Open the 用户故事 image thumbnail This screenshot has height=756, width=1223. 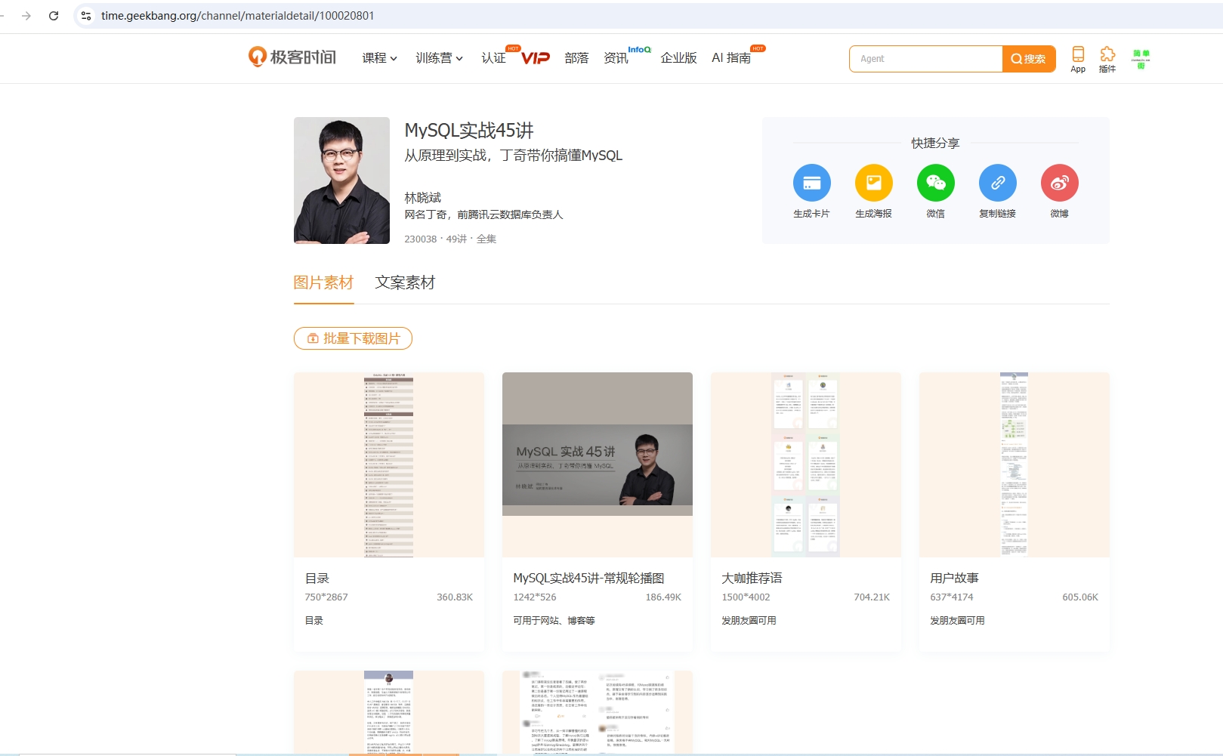(x=1015, y=464)
